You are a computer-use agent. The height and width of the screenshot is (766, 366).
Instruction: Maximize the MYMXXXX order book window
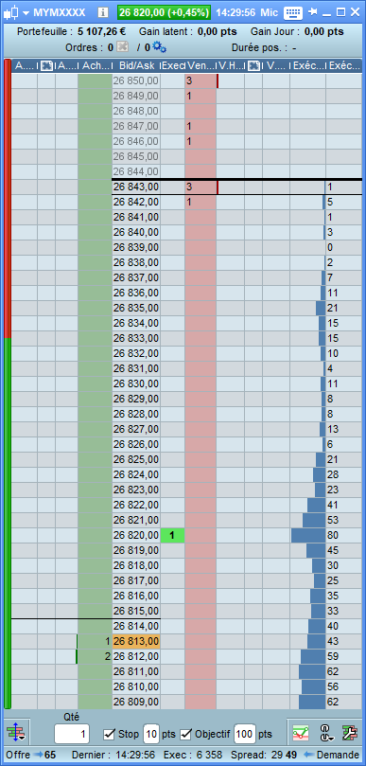point(341,12)
